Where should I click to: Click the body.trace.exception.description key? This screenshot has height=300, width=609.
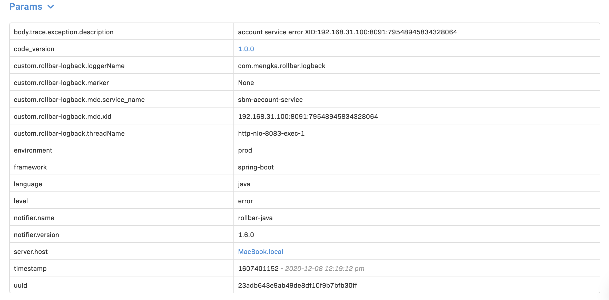click(64, 32)
